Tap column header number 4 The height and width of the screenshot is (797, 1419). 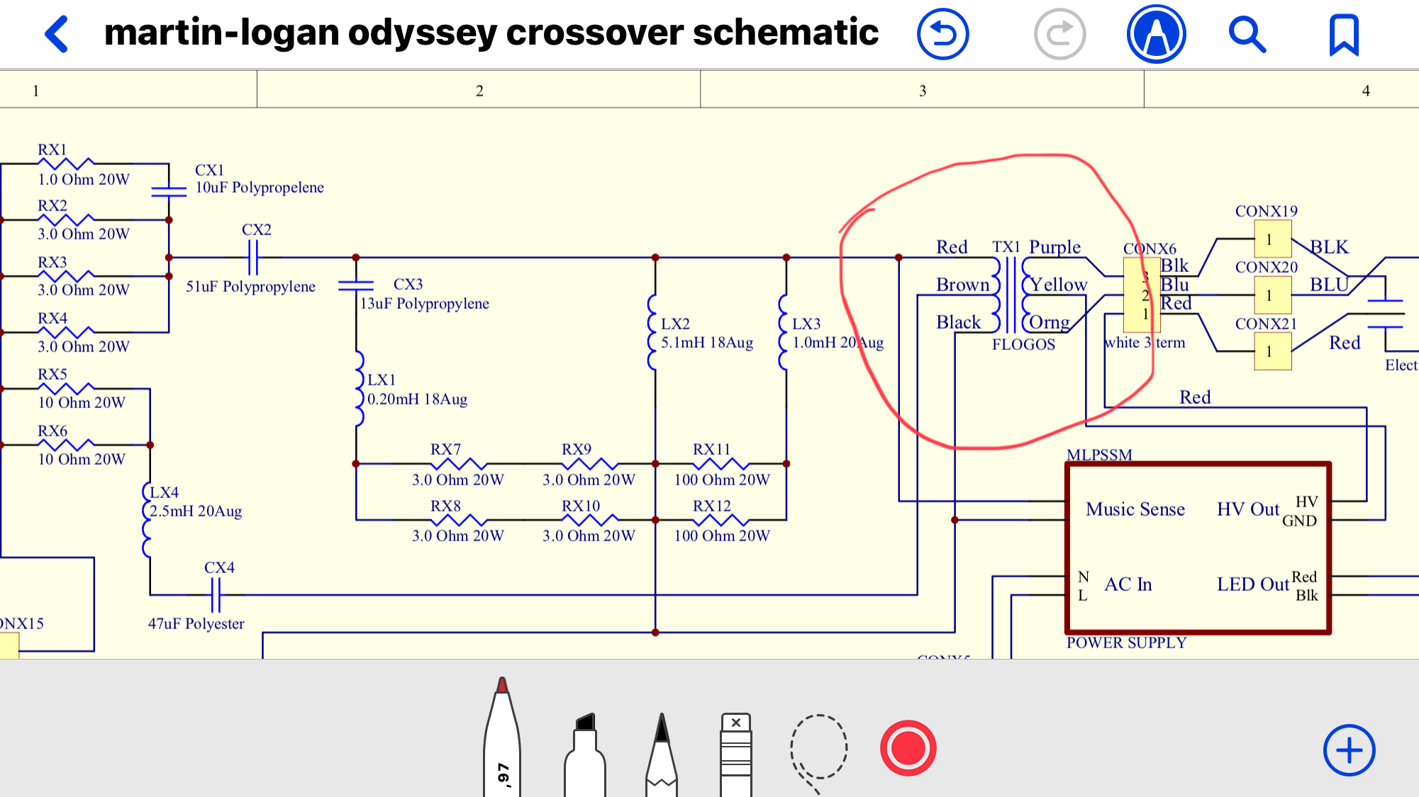click(1366, 91)
